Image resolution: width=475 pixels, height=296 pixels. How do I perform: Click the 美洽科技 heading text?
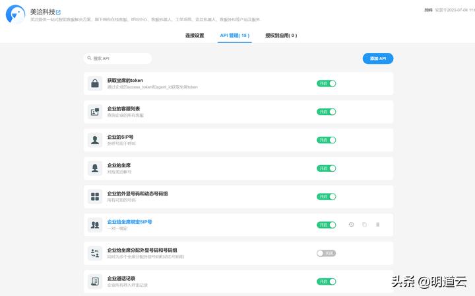[x=43, y=12]
